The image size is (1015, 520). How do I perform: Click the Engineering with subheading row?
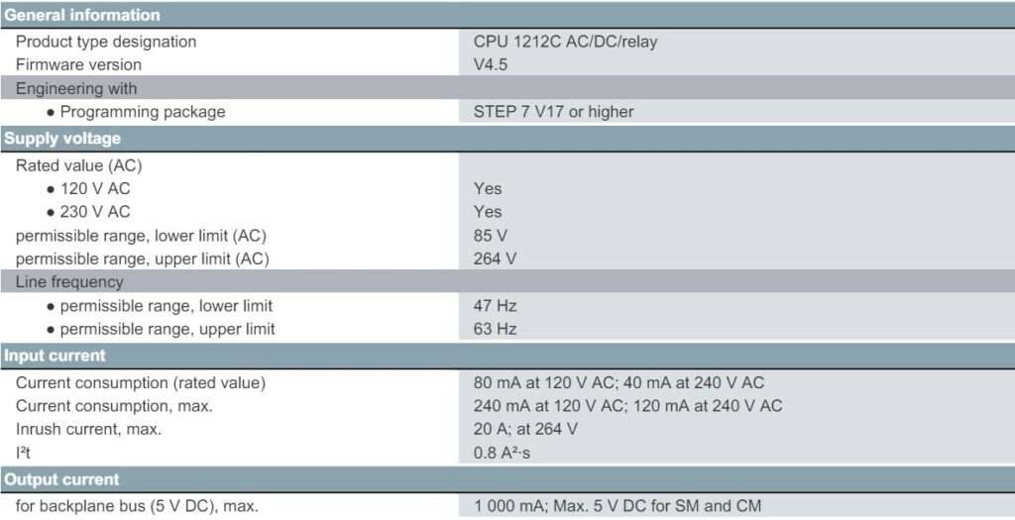point(507,88)
